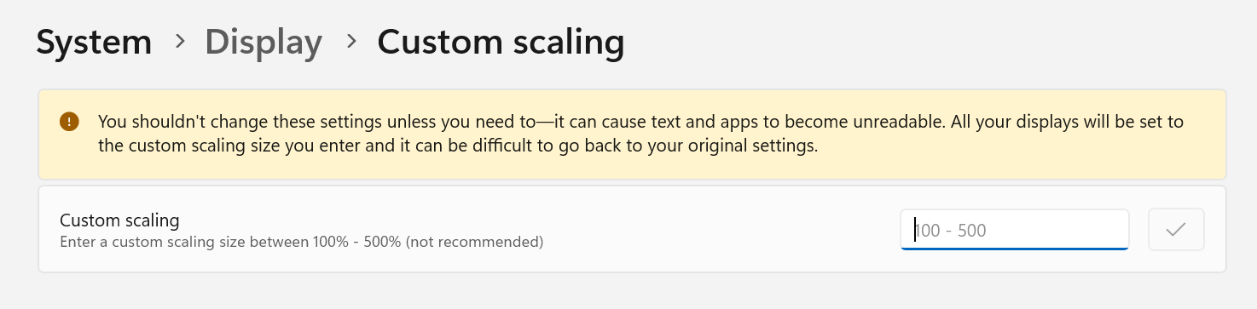Click the word 'unreadable' in the warning
Screen dimensions: 1257x309
point(900,122)
